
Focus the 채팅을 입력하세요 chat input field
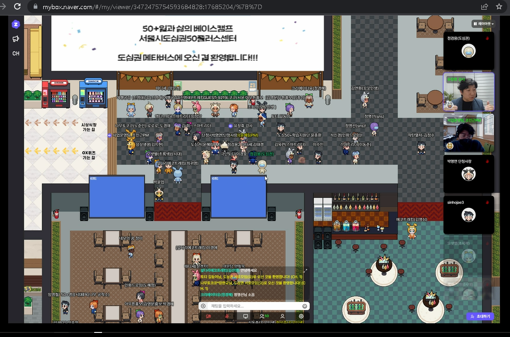tap(255, 306)
